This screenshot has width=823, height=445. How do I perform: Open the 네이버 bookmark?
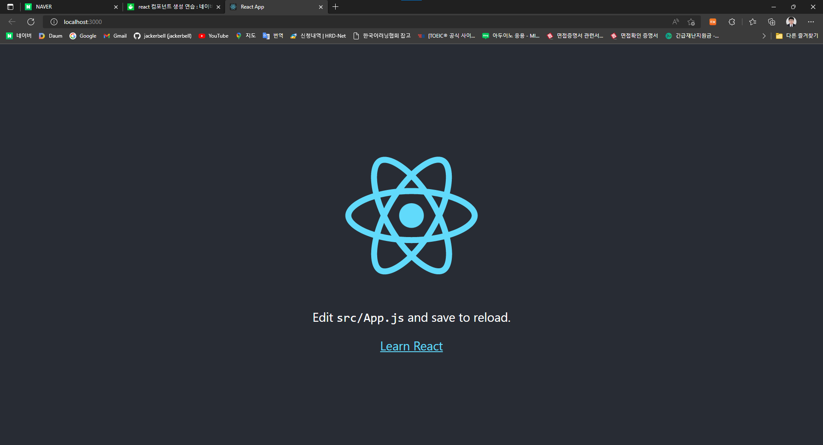click(x=19, y=36)
